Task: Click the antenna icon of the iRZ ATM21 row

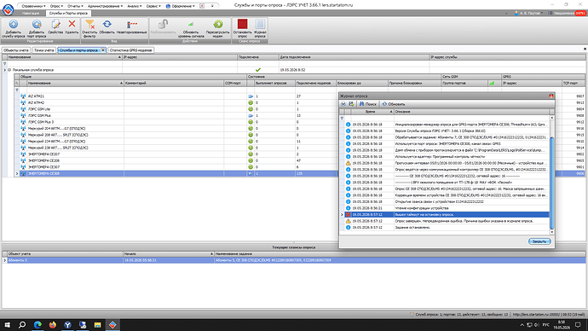Action: coord(23,96)
